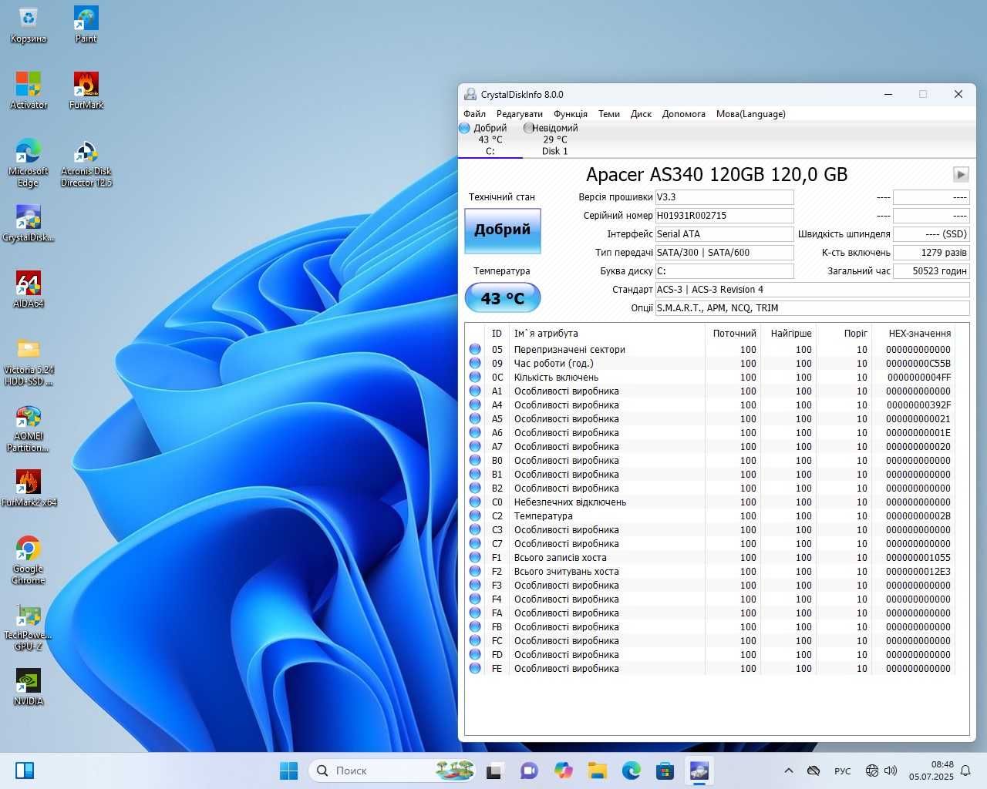This screenshot has width=987, height=789.
Task: Open the Victoria 5.24 HDD-SSD folder
Action: click(x=29, y=361)
